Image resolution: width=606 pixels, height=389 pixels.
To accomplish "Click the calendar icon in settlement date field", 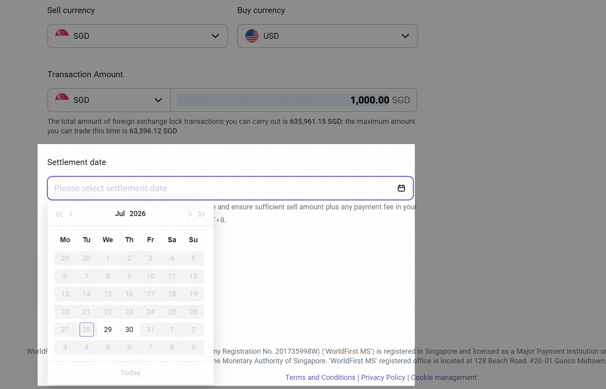I will click(401, 188).
